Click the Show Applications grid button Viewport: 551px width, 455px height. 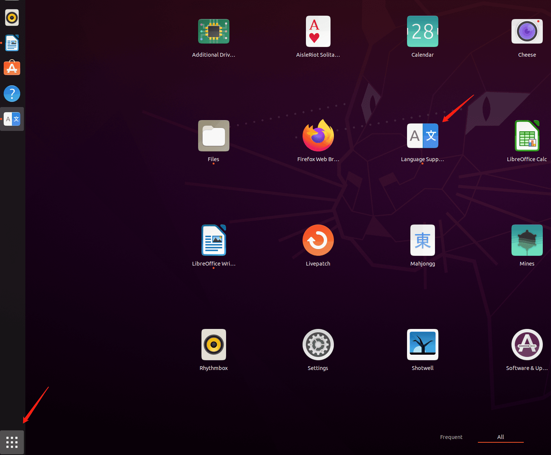[x=12, y=442]
